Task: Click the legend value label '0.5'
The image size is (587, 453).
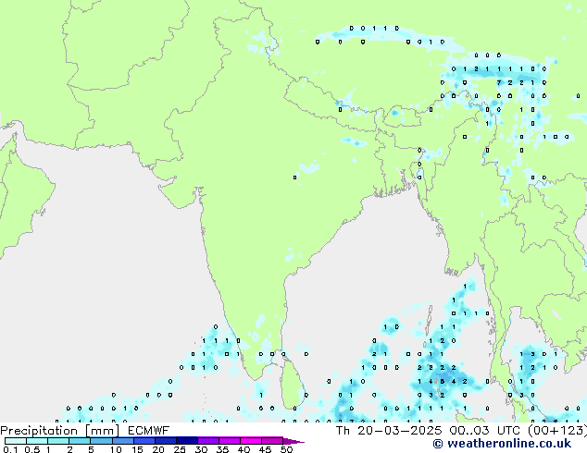Action: click(x=31, y=449)
